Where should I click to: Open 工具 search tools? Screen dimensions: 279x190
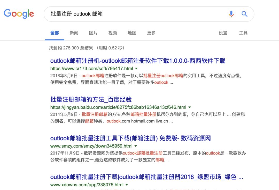pos(243,33)
